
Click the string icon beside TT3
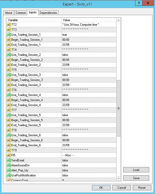[9, 29]
